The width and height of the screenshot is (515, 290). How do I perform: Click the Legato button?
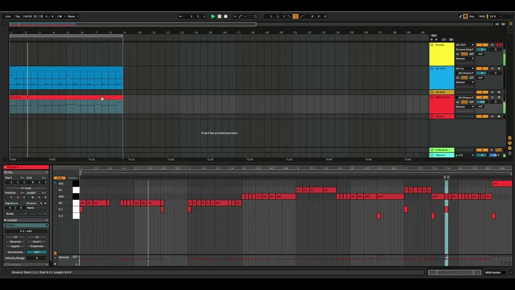pos(15,246)
